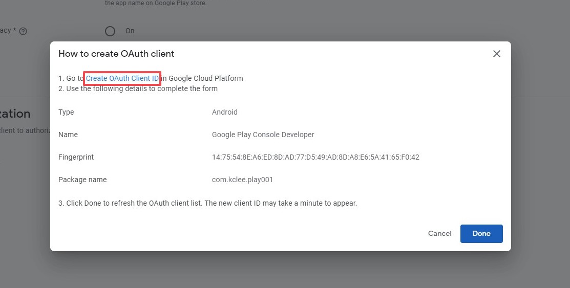Screen dimensions: 570x288
Task: Select the On radio button behind dialog
Action: [110, 31]
